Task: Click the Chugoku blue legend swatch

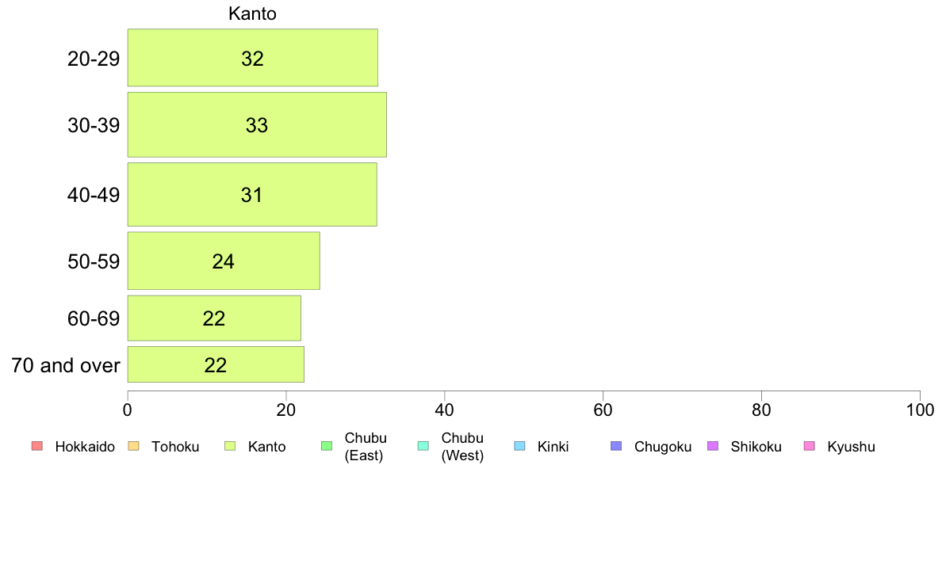Action: (616, 445)
